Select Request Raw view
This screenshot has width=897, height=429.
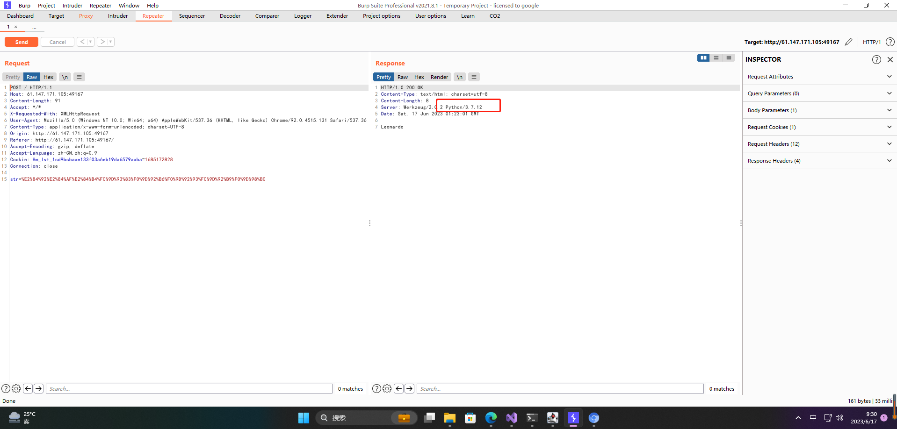(32, 77)
